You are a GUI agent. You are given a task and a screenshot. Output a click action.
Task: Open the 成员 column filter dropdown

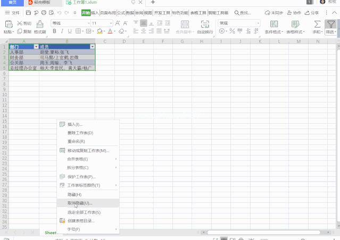pos(93,47)
